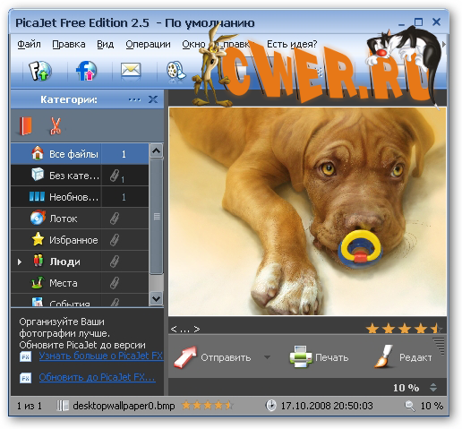Click the < ... > caption field

(x=185, y=329)
